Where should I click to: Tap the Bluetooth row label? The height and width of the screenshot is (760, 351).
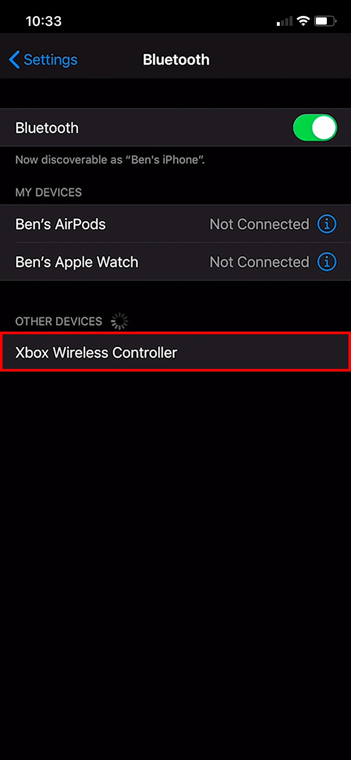pyautogui.click(x=47, y=128)
